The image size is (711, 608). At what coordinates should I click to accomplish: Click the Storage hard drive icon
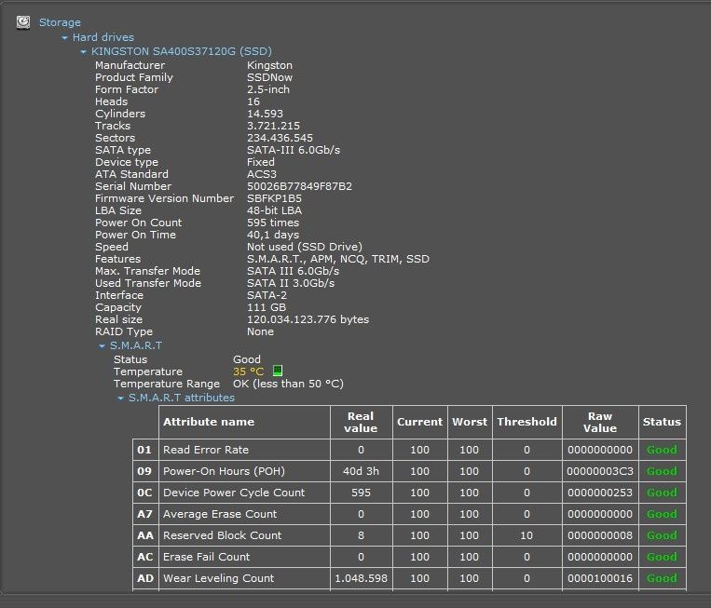click(x=23, y=22)
